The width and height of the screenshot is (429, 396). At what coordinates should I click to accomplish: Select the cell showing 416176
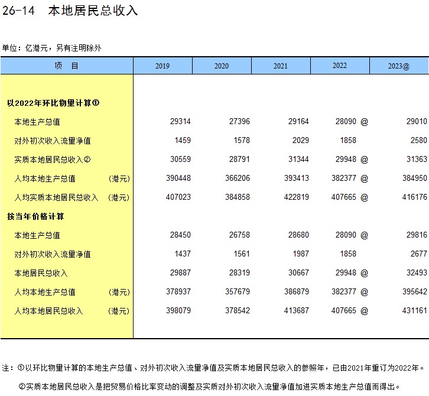click(415, 197)
